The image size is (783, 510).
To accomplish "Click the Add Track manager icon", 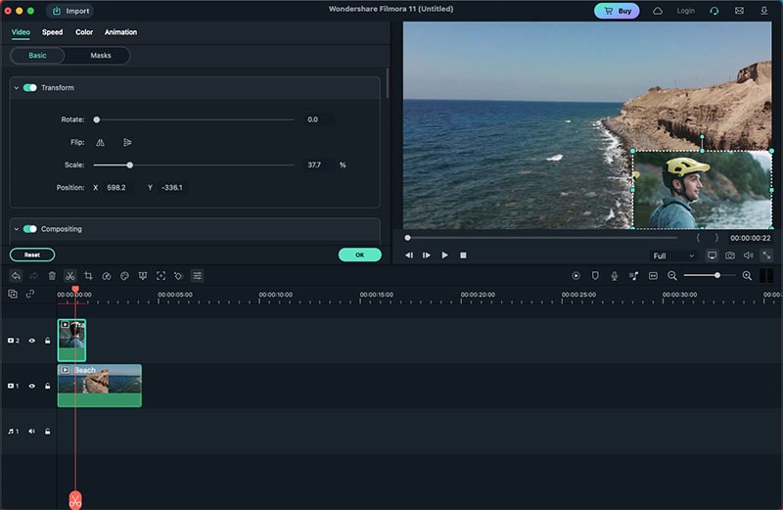I will click(x=13, y=295).
